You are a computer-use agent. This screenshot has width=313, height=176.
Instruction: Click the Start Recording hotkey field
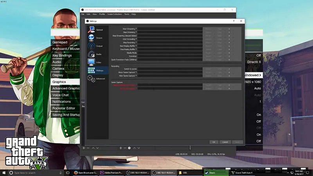pyautogui.click(x=170, y=39)
